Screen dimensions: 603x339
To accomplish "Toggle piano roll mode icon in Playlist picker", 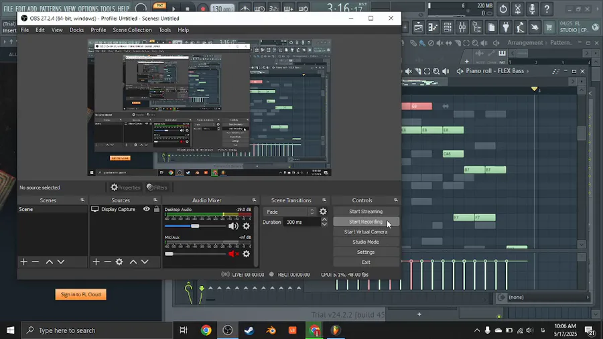I will coord(502,53).
